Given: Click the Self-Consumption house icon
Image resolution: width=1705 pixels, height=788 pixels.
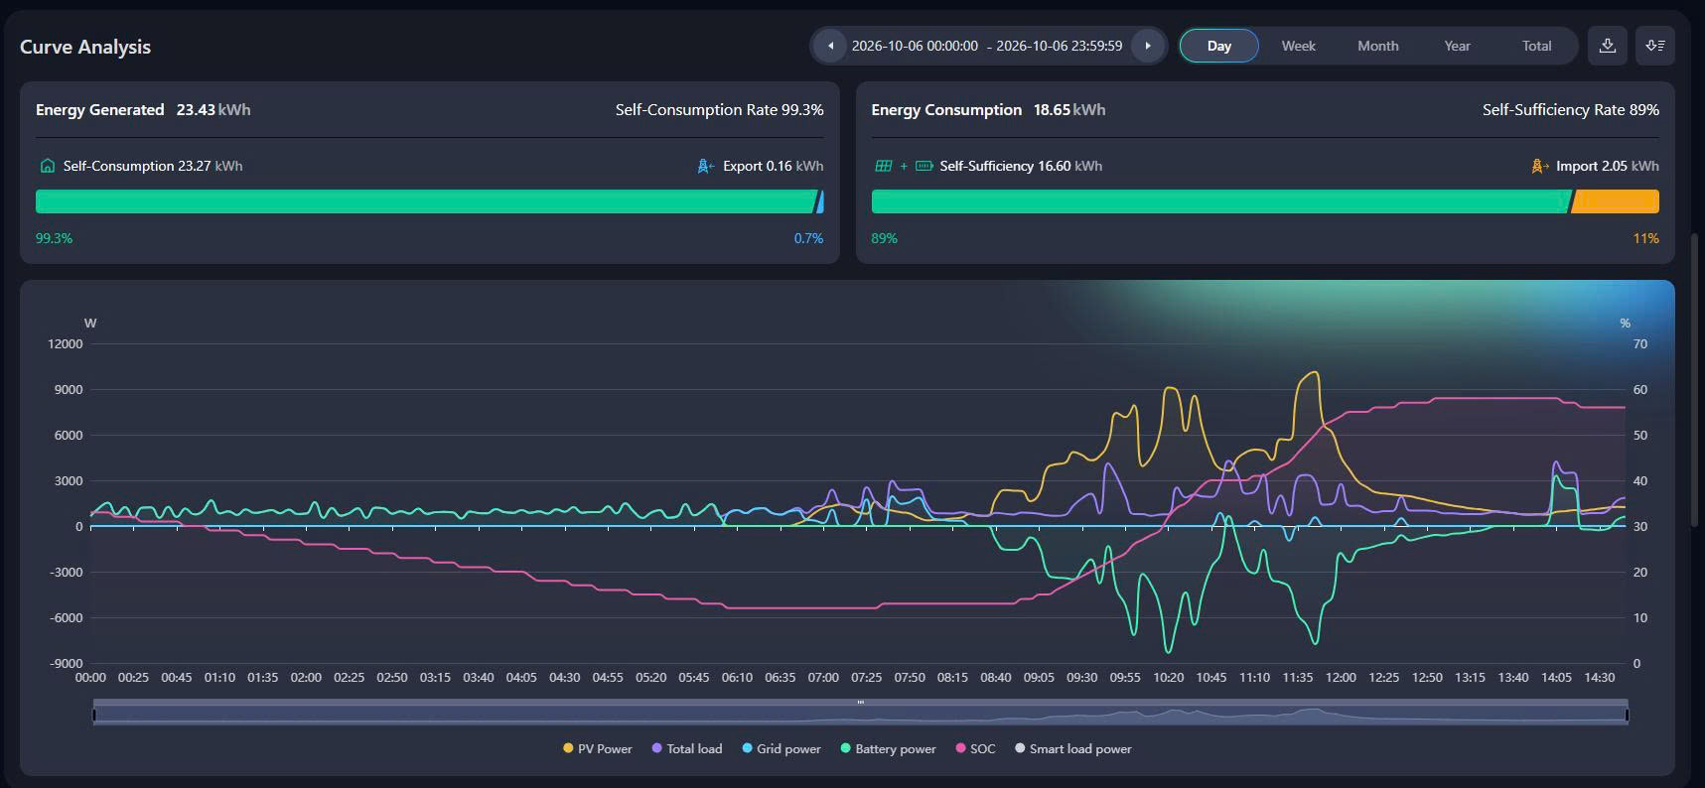Looking at the screenshot, I should point(47,166).
